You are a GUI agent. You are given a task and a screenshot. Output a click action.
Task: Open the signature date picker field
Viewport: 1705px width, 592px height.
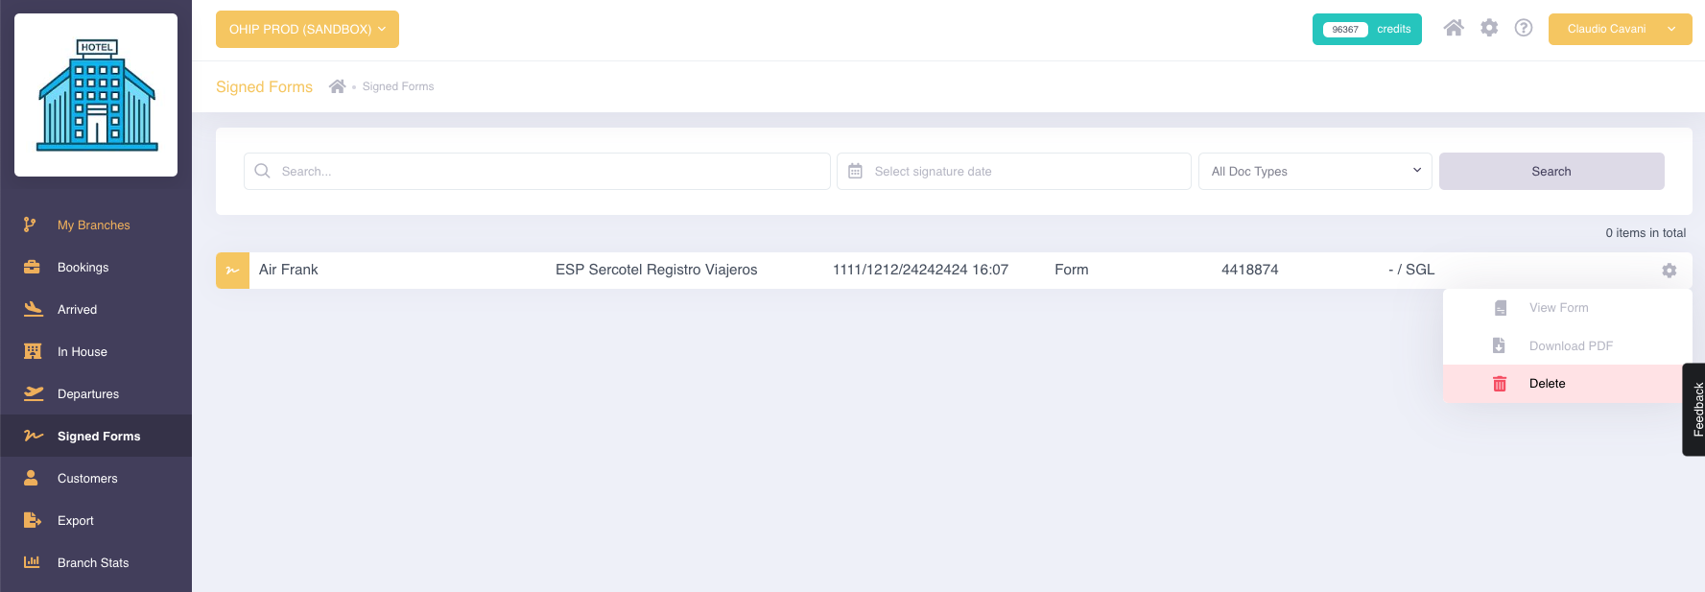[1013, 171]
